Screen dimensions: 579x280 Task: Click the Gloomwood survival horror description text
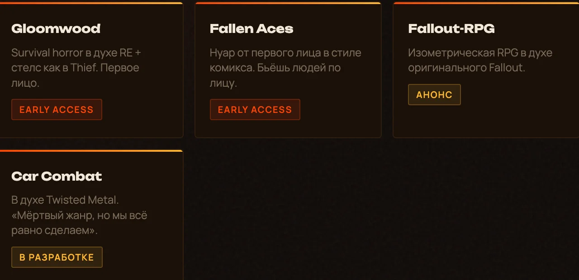tap(76, 68)
